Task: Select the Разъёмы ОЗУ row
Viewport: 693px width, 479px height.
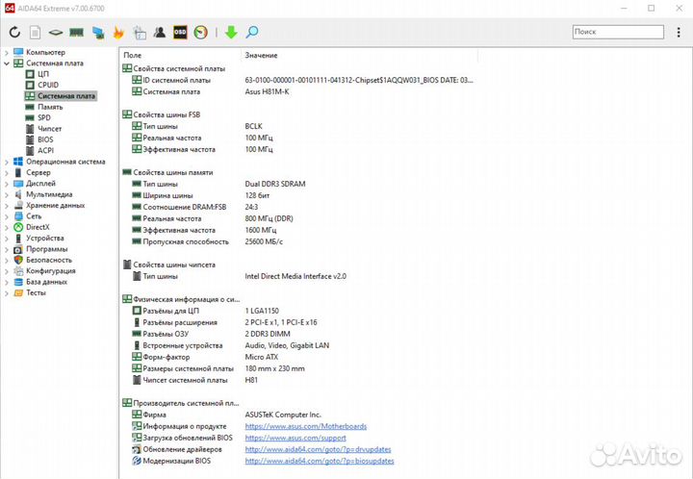Action: 211,334
